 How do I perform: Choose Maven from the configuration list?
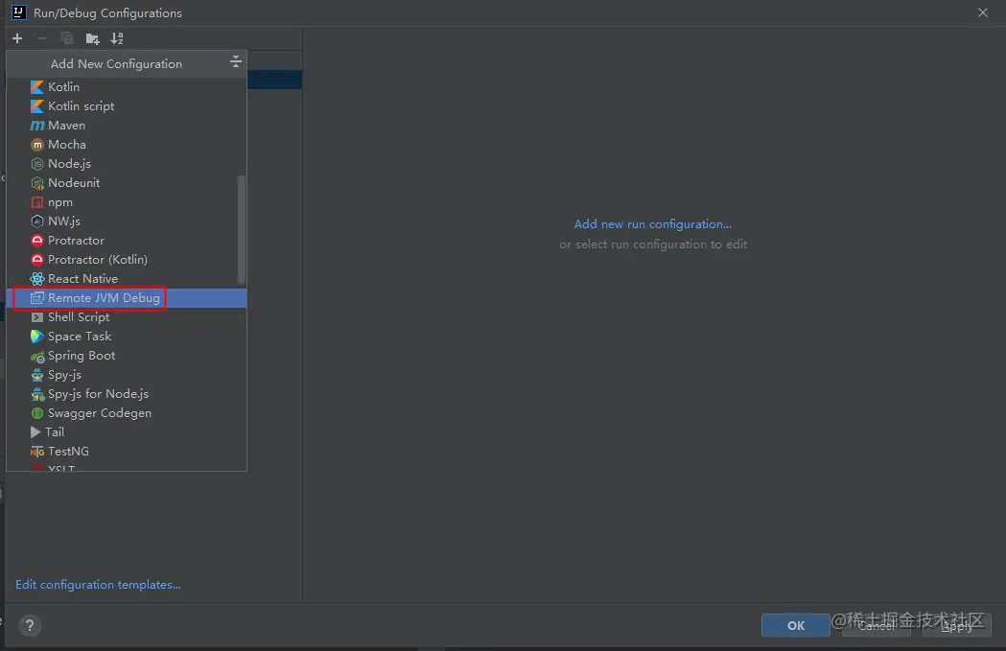(127, 125)
